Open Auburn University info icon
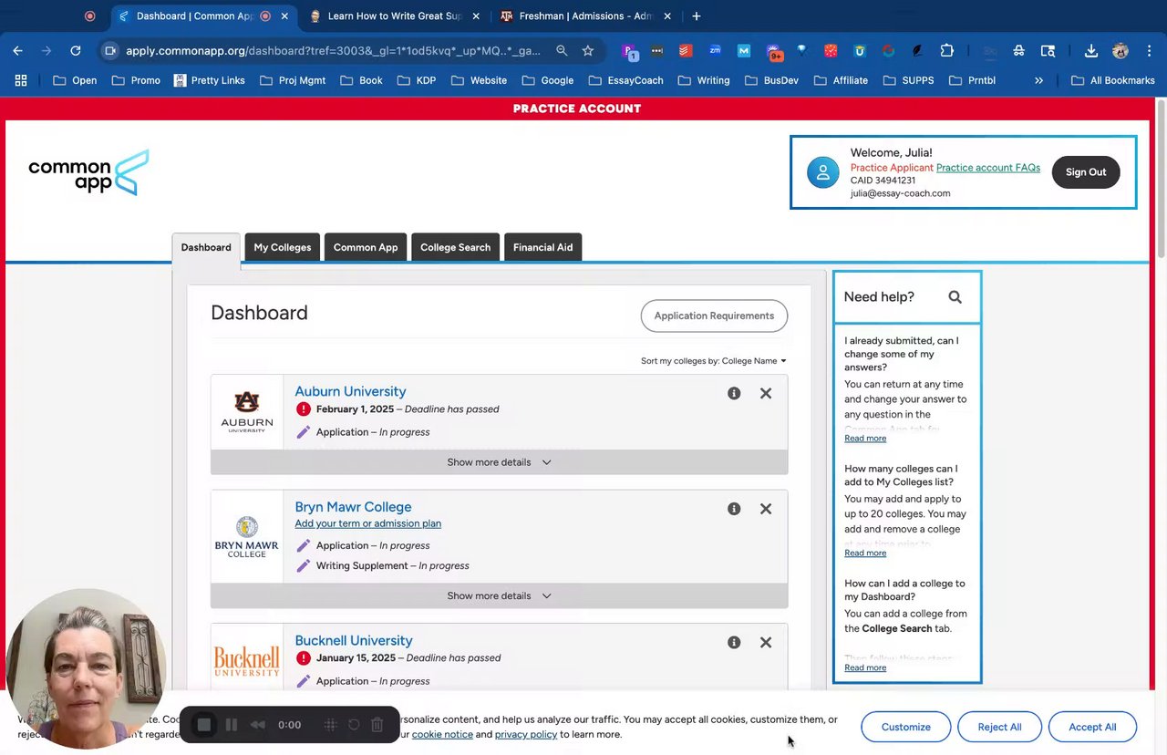This screenshot has height=755, width=1167. pos(734,393)
